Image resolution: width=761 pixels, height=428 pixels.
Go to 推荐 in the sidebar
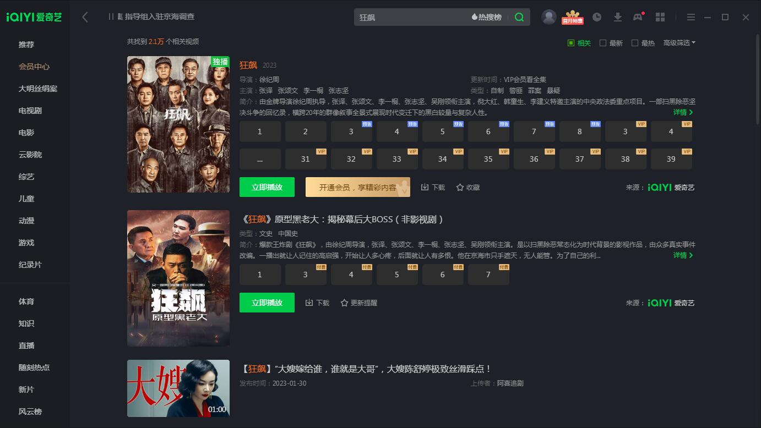tap(26, 45)
